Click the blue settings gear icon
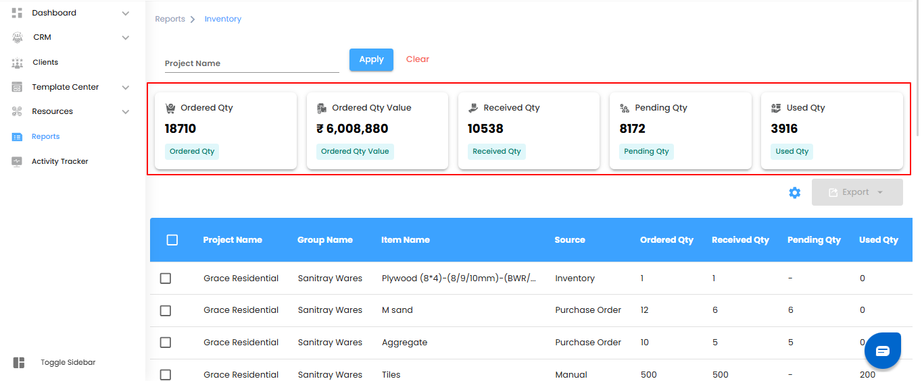Image resolution: width=922 pixels, height=381 pixels. click(795, 193)
